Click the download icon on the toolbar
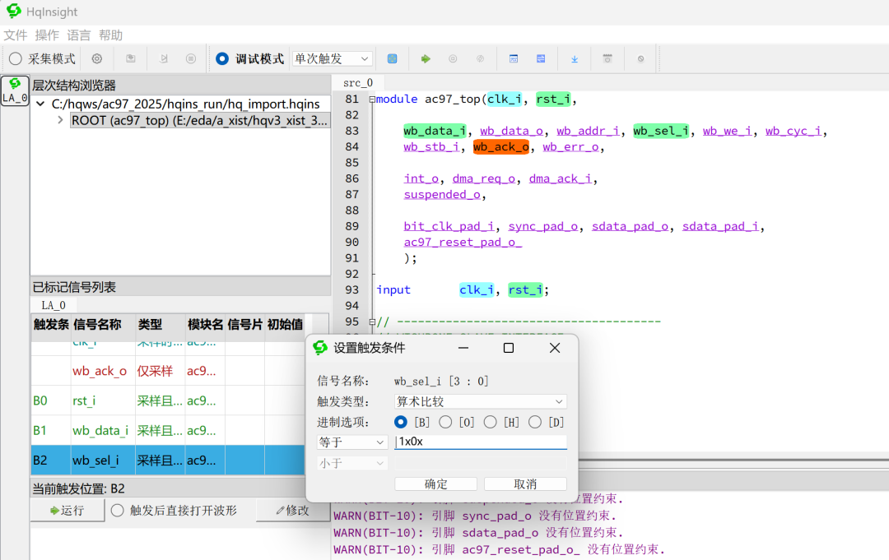Screen dimensions: 889x560 tap(574, 58)
